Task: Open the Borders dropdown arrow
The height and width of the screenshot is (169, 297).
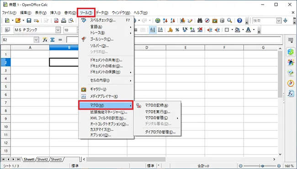Action: [232, 30]
